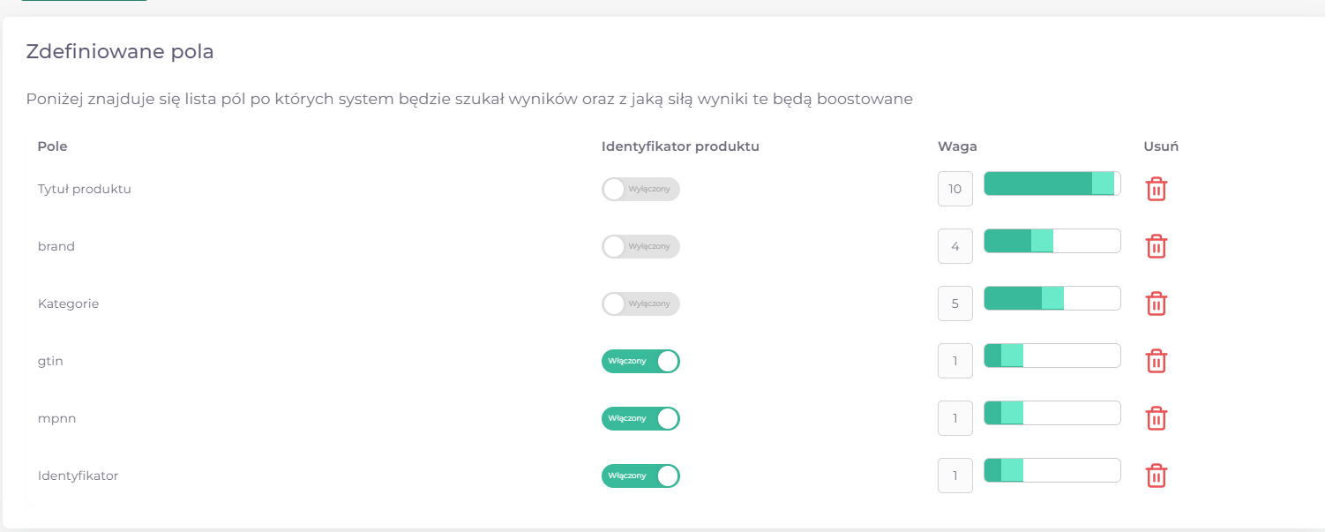The height and width of the screenshot is (532, 1325).
Task: Turn off Identyfikator product identifier toggle
Action: (640, 476)
